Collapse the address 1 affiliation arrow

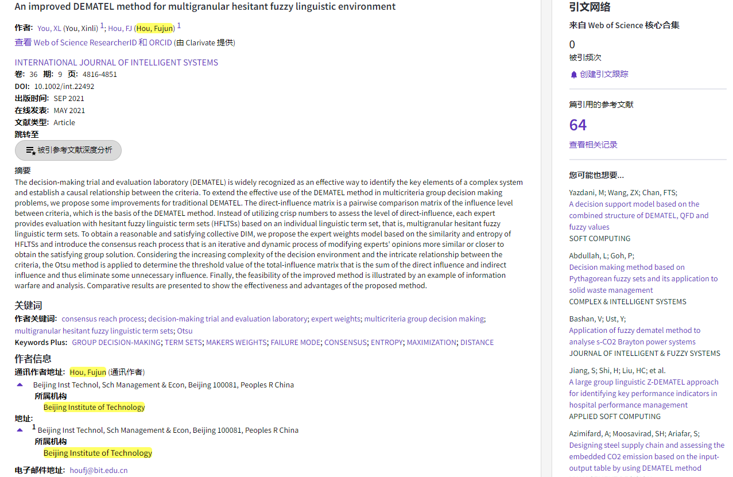click(20, 430)
